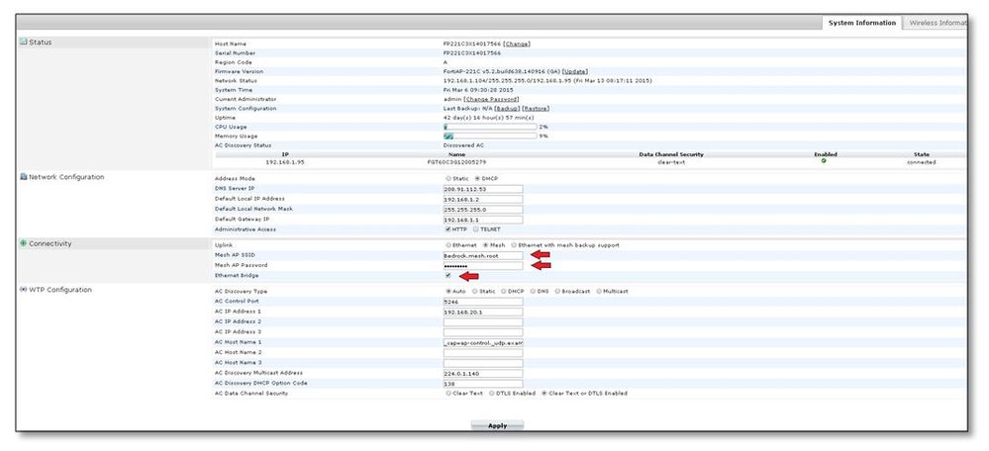Click the DNS Server IP field
989x451 pixels.
(x=483, y=189)
